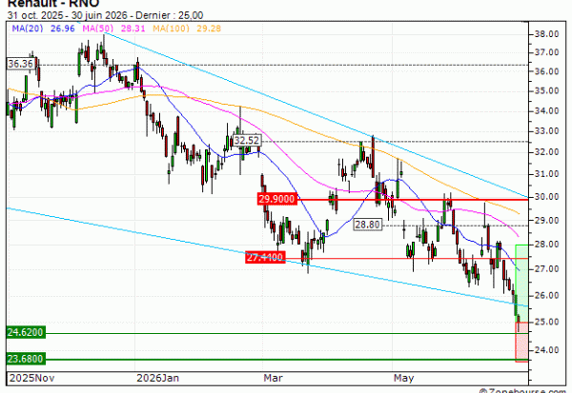
Task: Click the 38.00 price axis tick
Action: pos(547,34)
